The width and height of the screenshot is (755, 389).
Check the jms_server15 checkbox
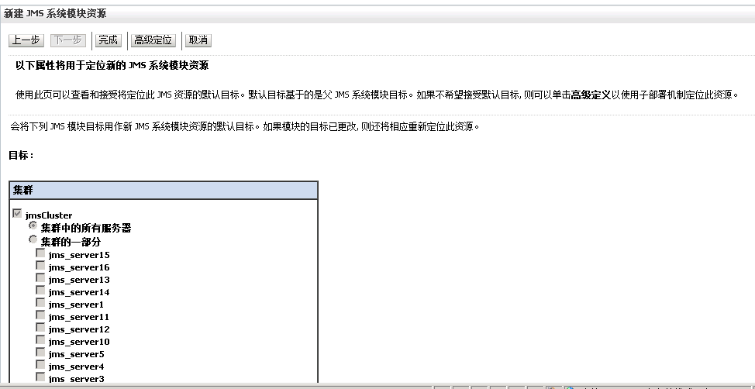tap(40, 253)
